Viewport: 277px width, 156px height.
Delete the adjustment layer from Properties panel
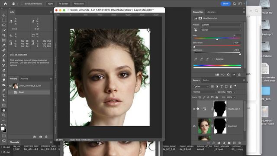point(239,75)
